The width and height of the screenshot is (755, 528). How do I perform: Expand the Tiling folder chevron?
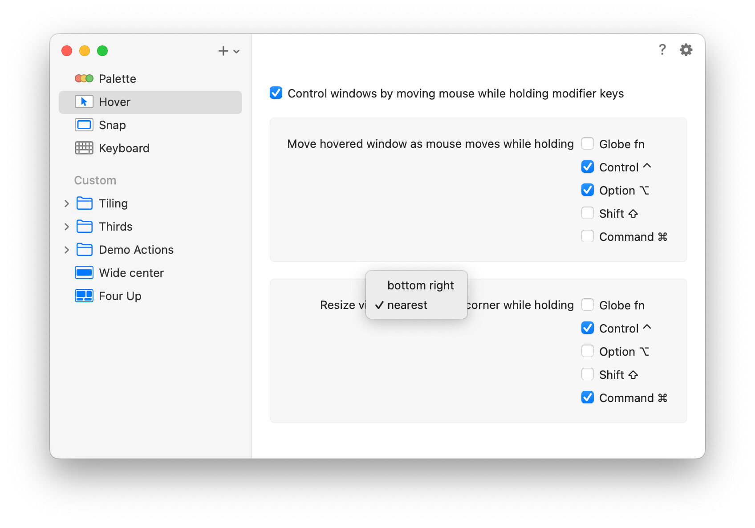pos(67,203)
